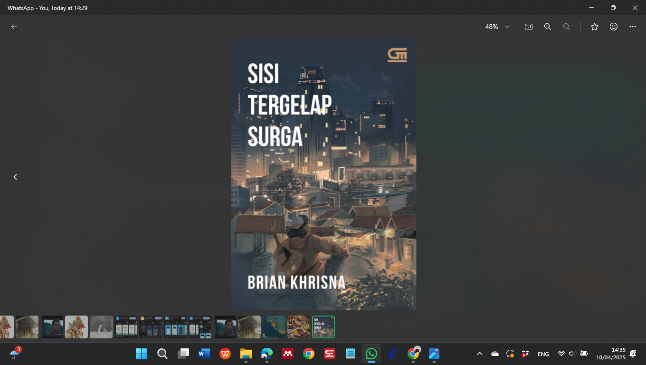Open the blue map thumbnail
Viewport: 646px width, 365px height.
pyautogui.click(x=275, y=327)
